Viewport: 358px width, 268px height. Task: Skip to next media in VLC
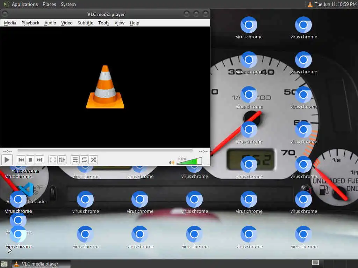[x=40, y=160]
